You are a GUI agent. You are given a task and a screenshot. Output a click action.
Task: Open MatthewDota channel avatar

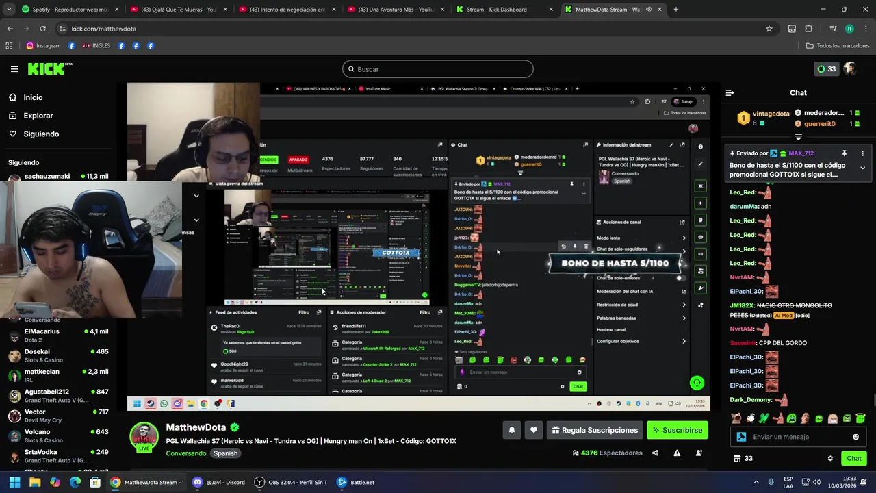coord(144,437)
